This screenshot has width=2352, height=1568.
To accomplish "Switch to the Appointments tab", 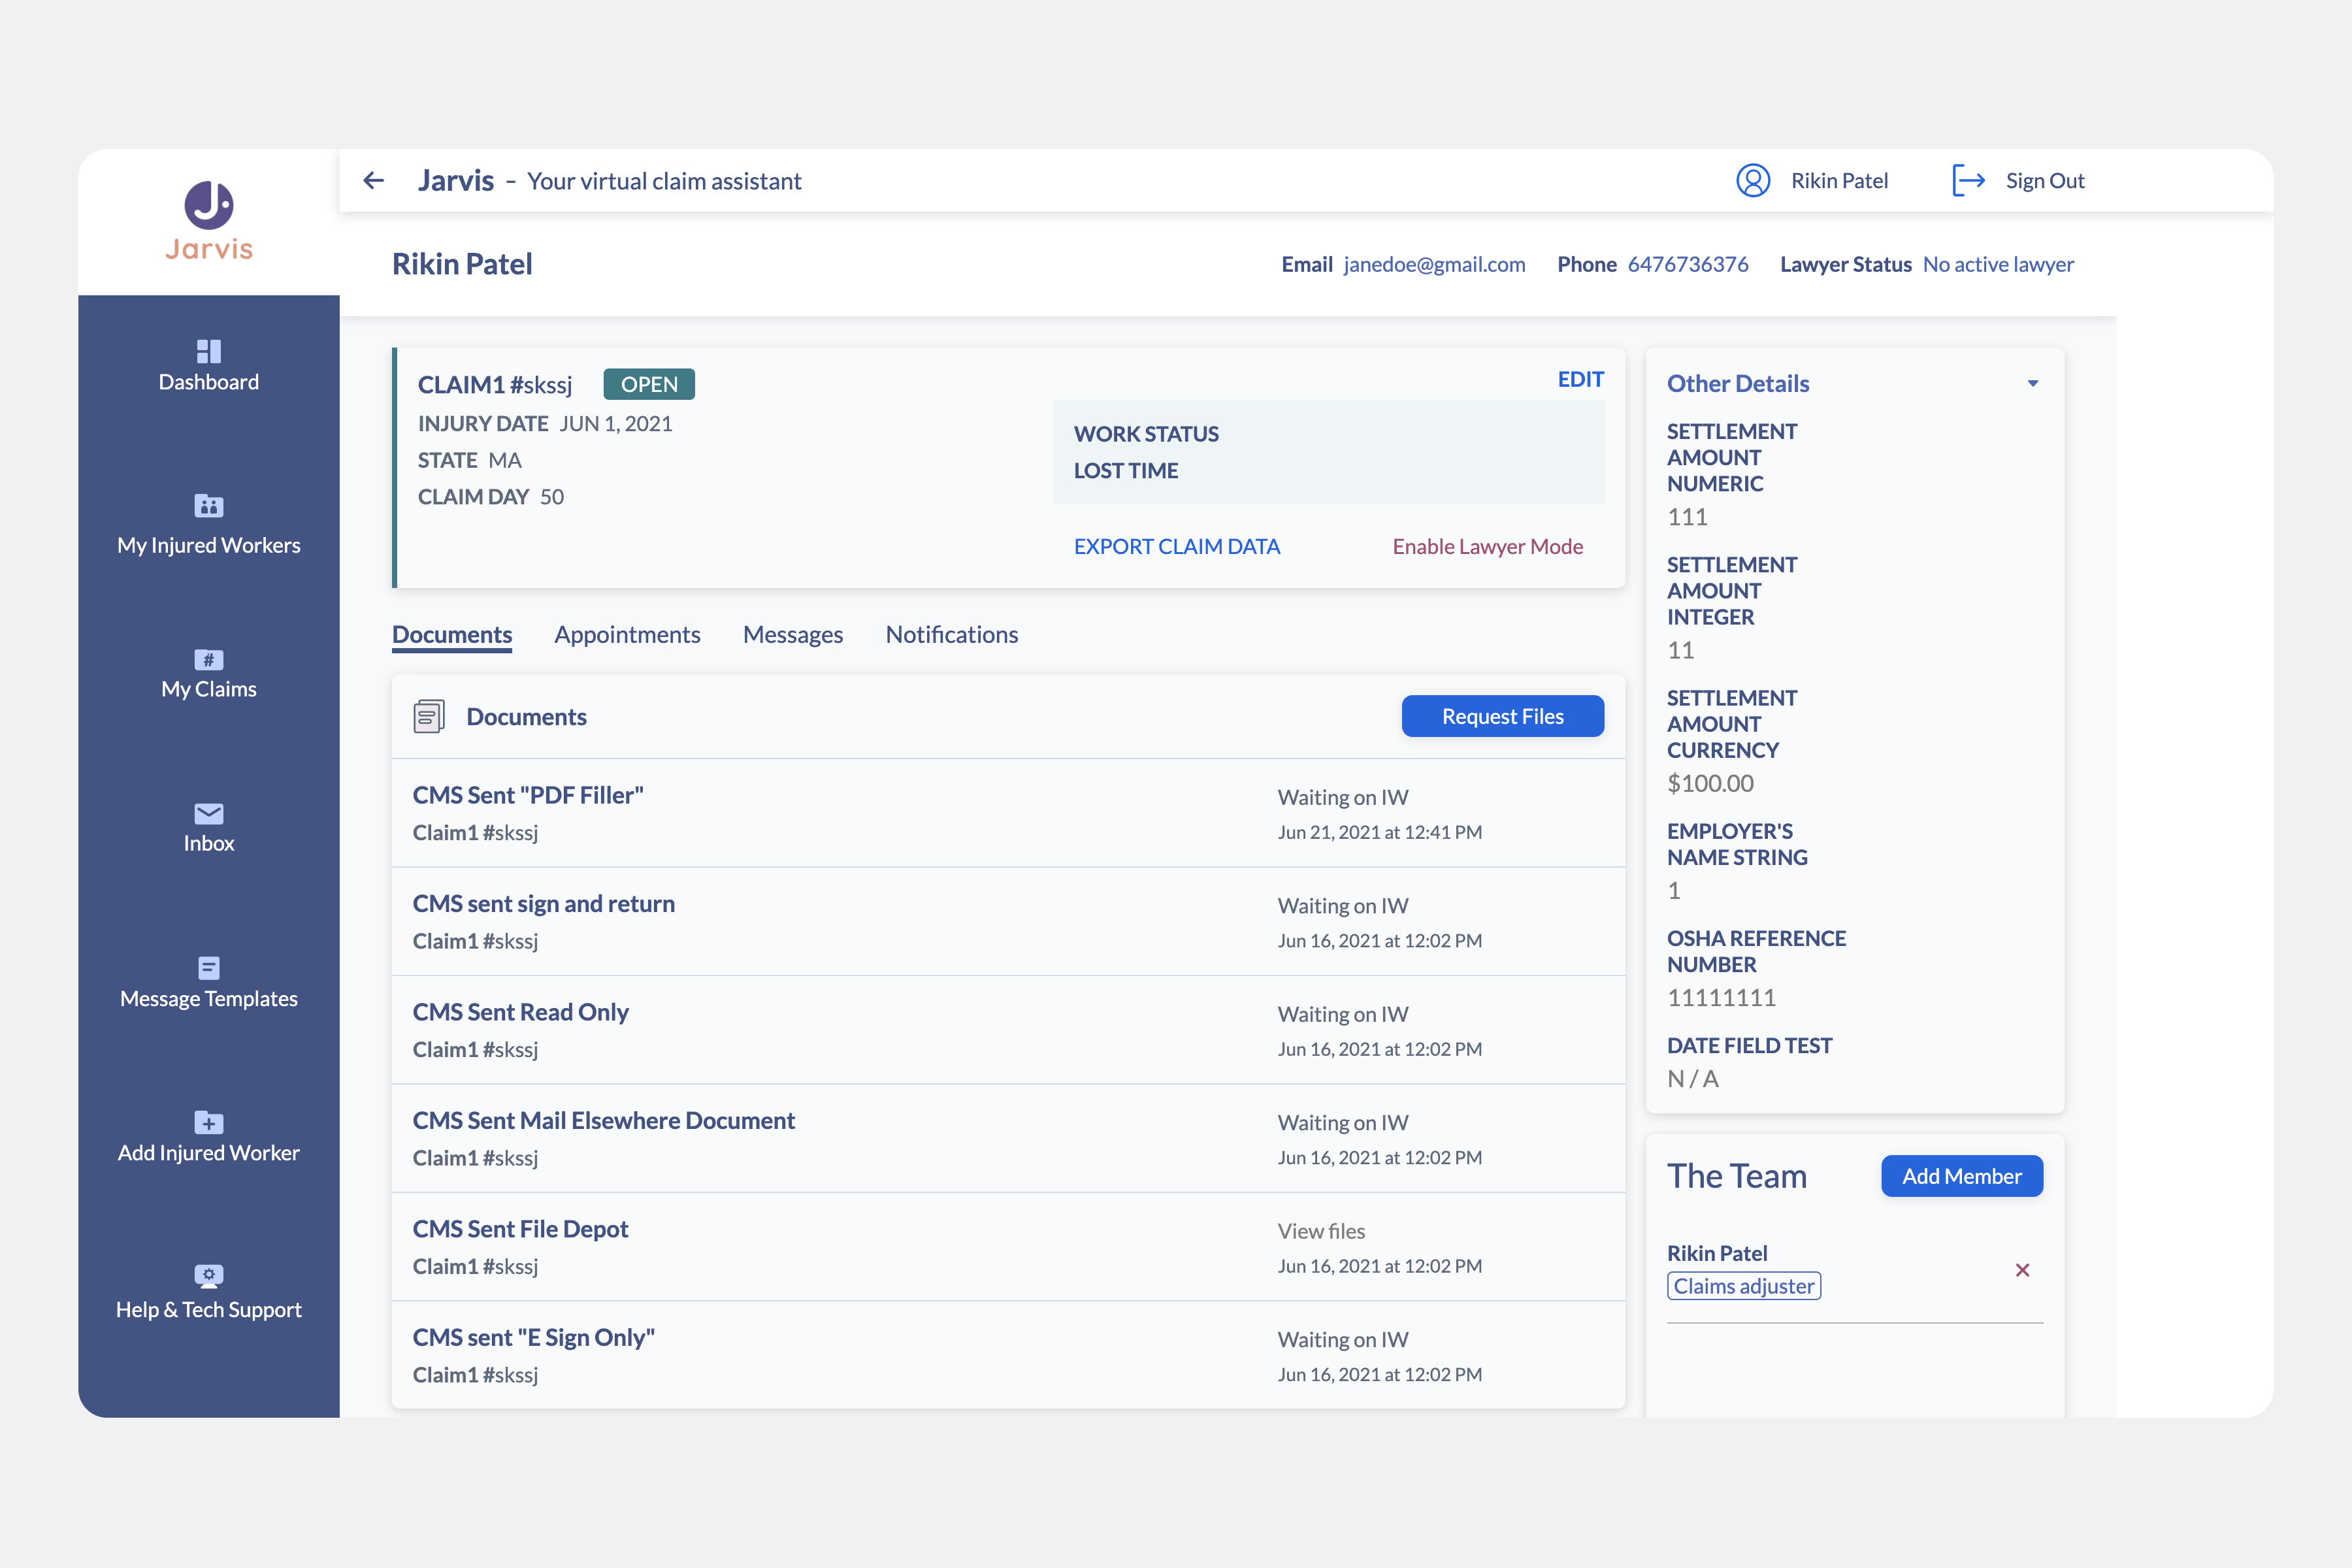I will 627,634.
